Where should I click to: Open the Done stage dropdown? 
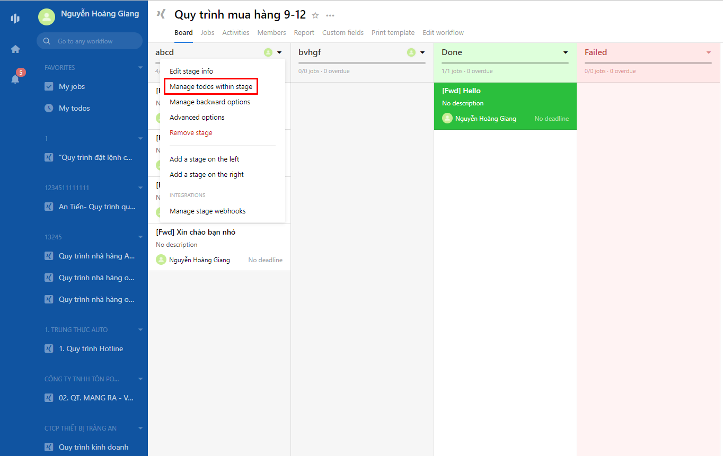point(566,52)
